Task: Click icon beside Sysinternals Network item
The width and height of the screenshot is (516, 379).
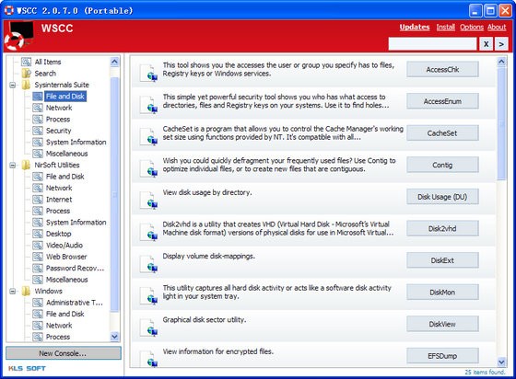Action: pyautogui.click(x=38, y=108)
